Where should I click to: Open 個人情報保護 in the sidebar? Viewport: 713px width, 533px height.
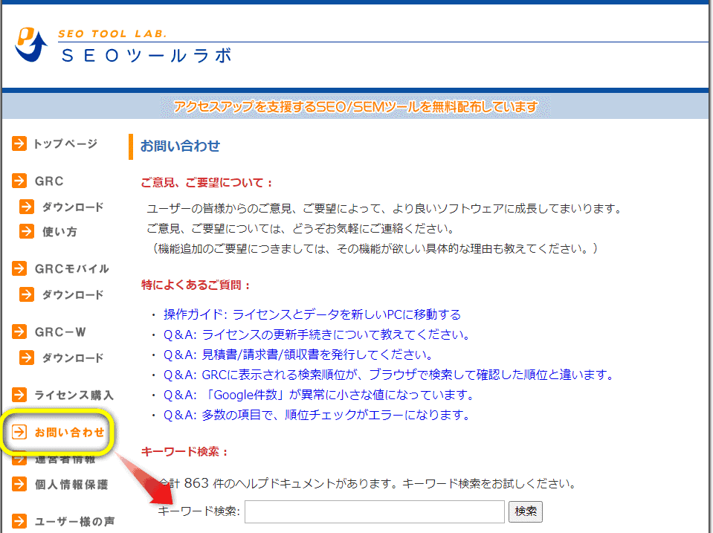point(71,485)
